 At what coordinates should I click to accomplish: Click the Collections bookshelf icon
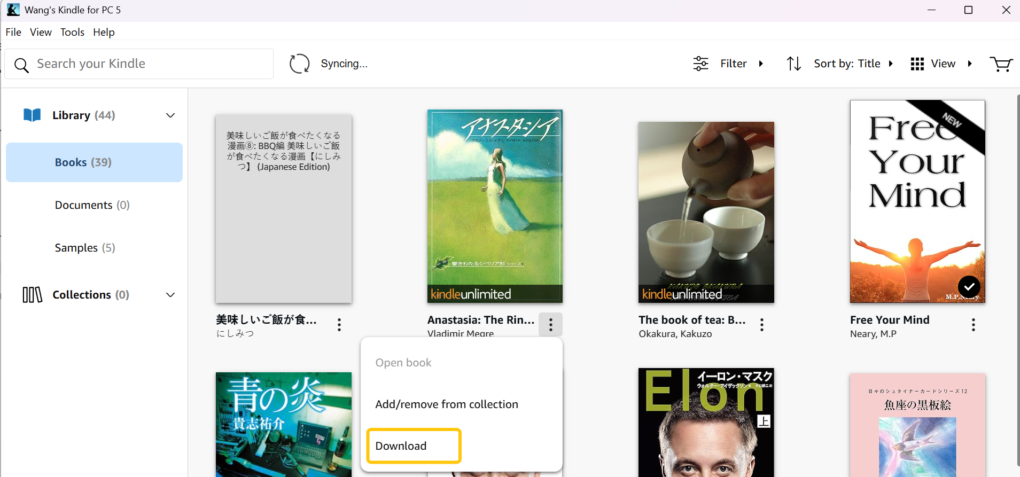pos(32,295)
